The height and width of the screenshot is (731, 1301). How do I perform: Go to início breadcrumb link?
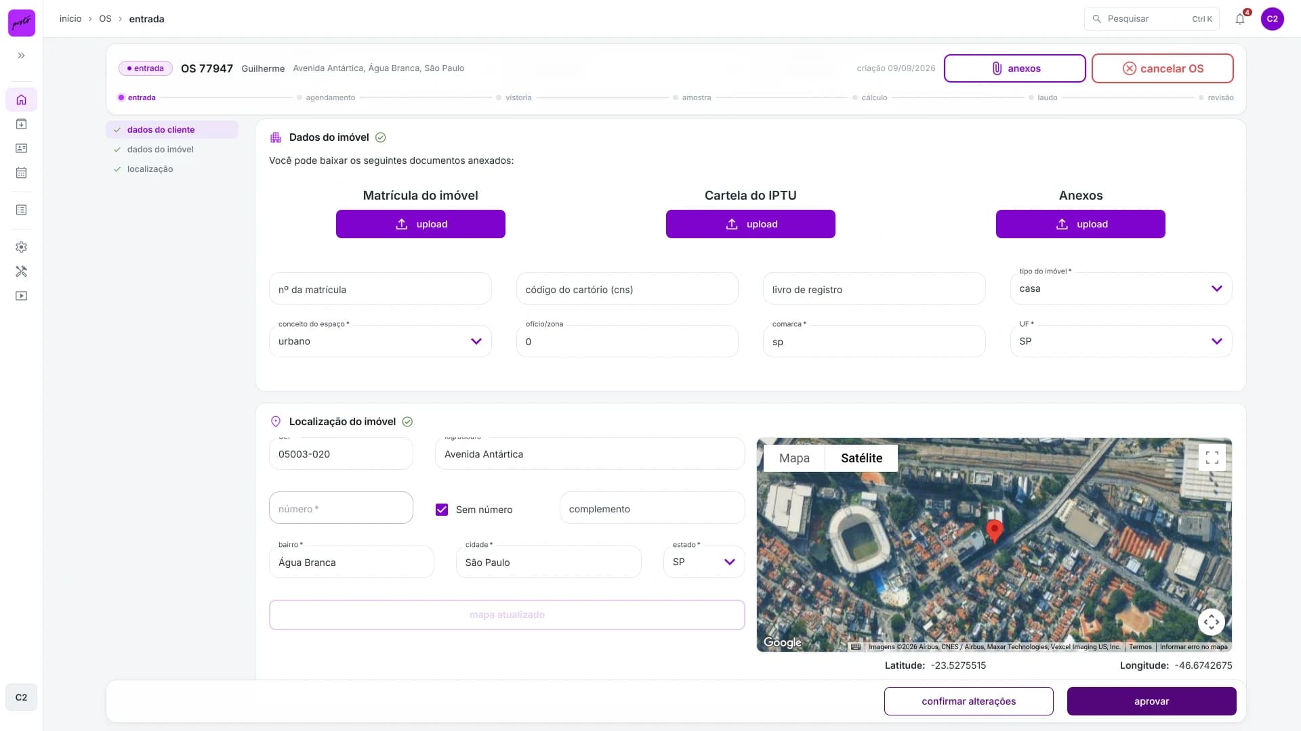click(x=70, y=19)
